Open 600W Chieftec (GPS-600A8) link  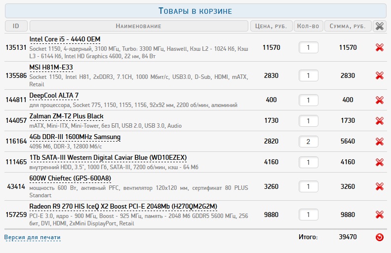70,179
